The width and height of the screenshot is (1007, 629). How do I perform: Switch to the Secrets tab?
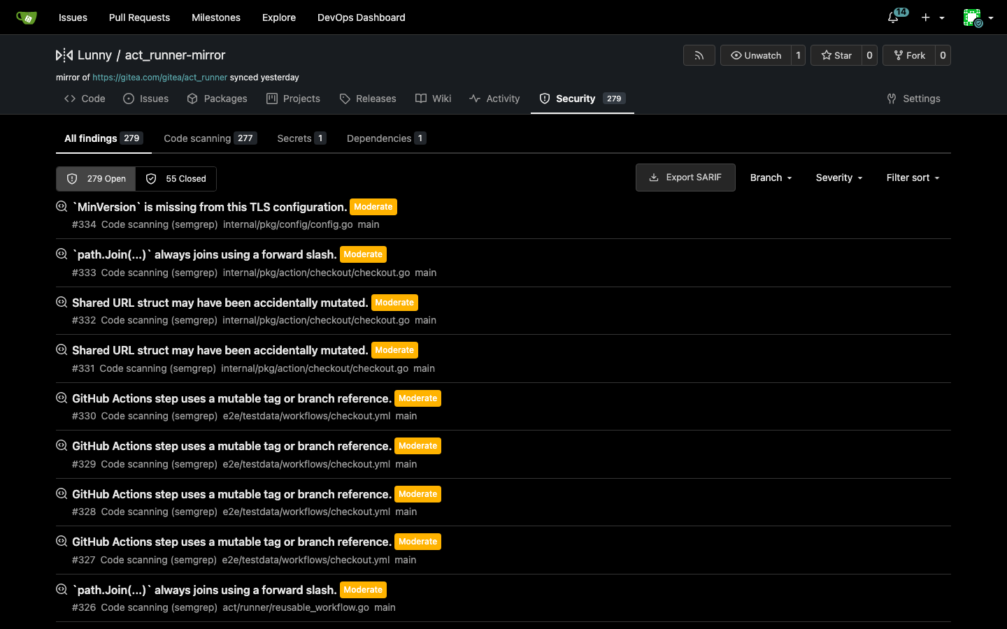(x=301, y=138)
